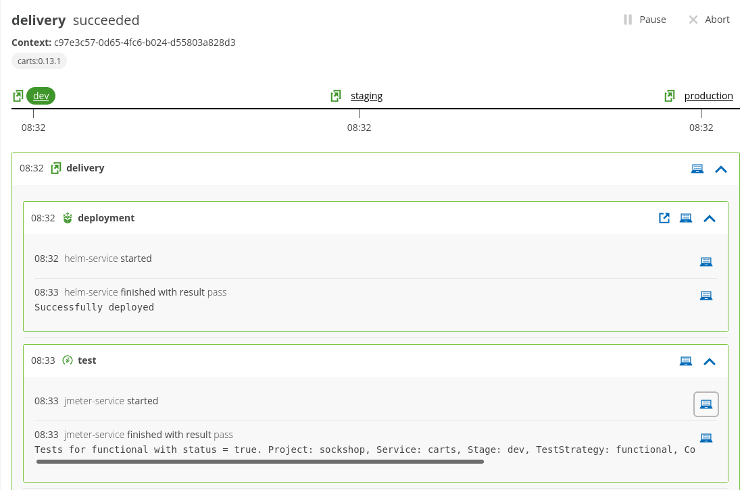
Task: Click the carts:0.13.1 version tag
Action: (39, 60)
